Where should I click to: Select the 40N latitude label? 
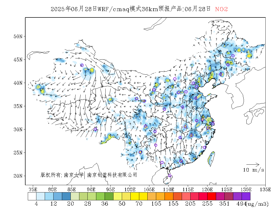18,83
